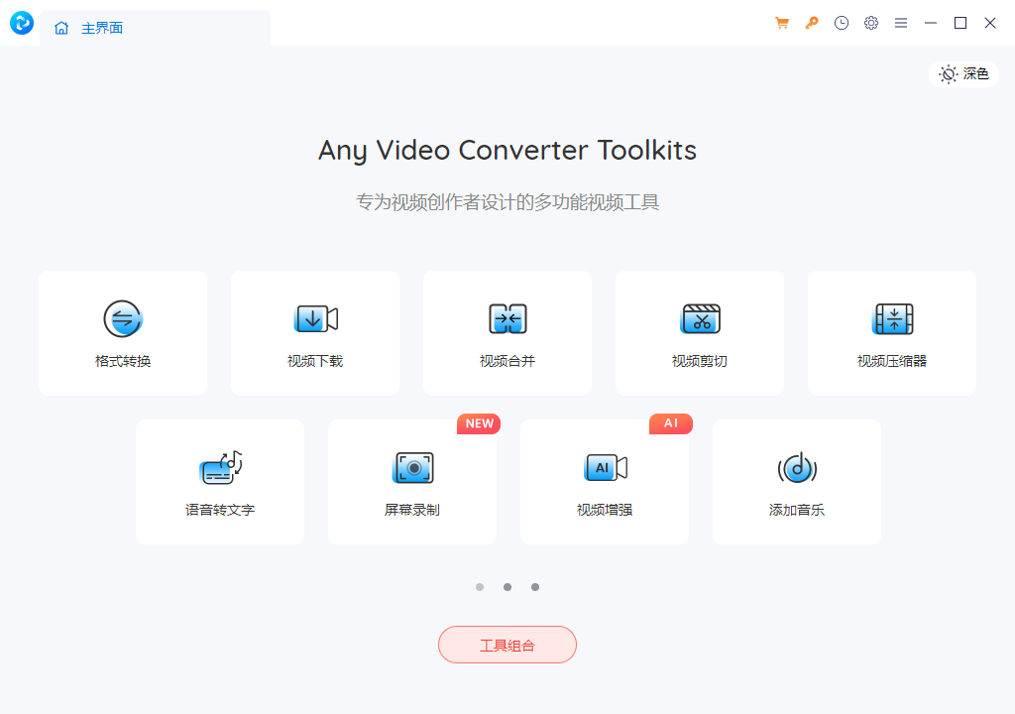Open the 格式转换 format convert tool
The height and width of the screenshot is (714, 1015).
tap(123, 333)
